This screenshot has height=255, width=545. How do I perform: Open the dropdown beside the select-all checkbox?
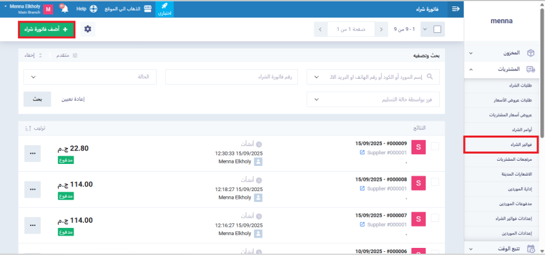(x=425, y=29)
